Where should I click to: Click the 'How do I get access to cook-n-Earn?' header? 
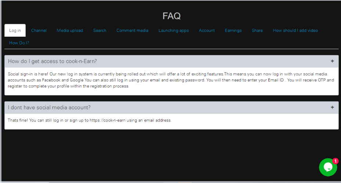click(x=171, y=61)
